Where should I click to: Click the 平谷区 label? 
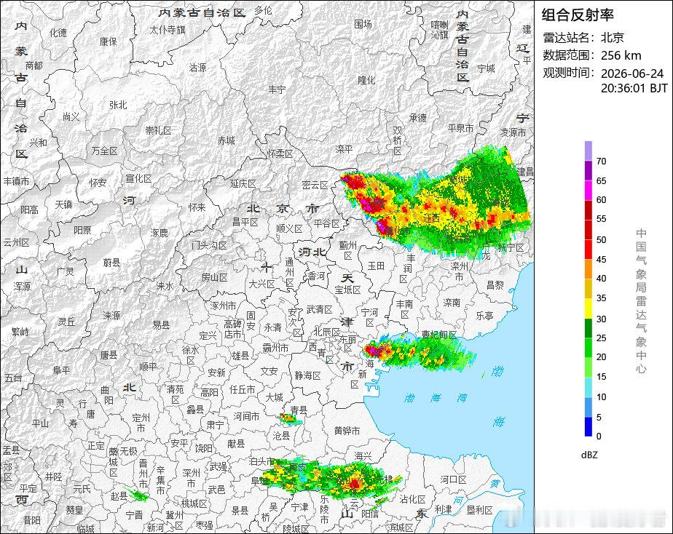pyautogui.click(x=326, y=223)
